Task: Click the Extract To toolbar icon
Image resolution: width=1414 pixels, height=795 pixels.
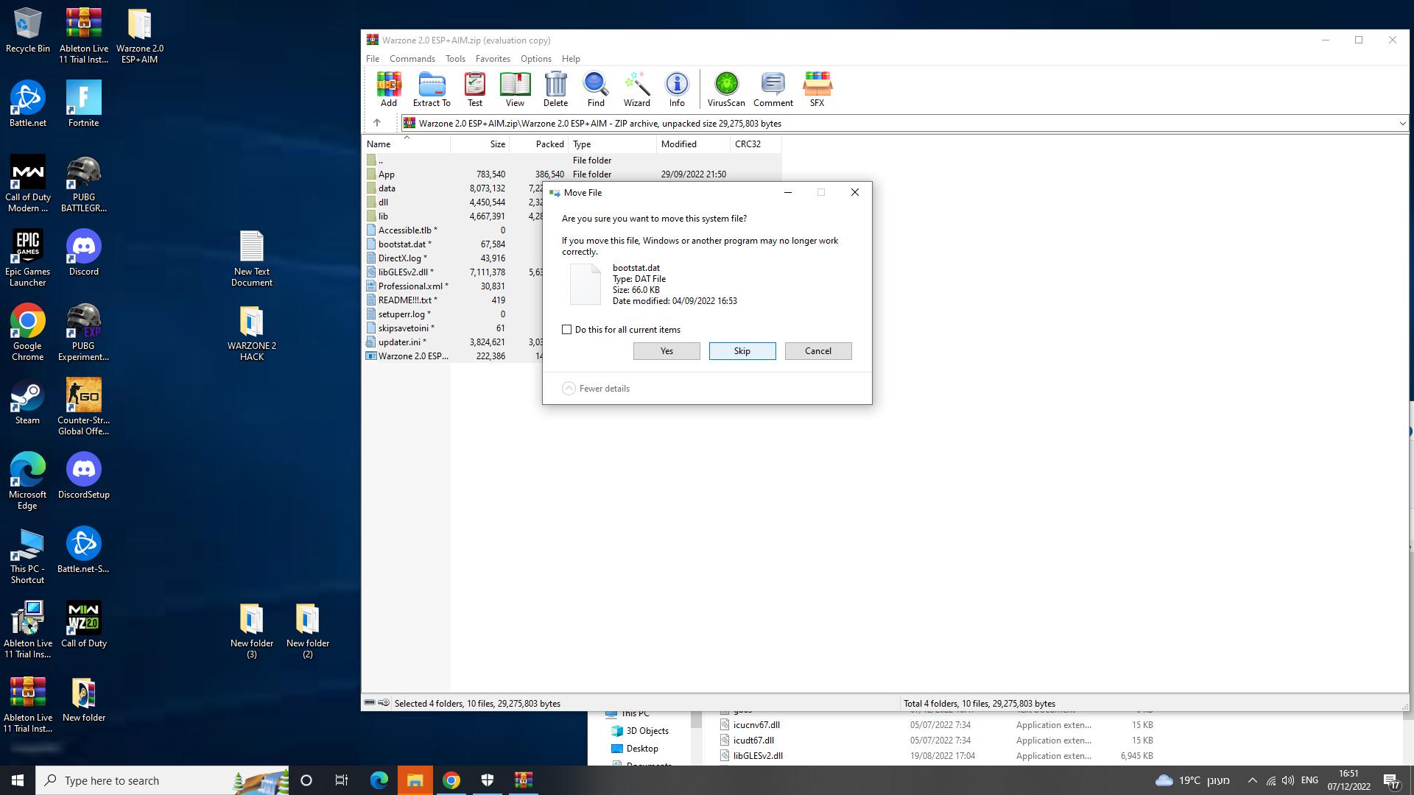Action: 432,89
